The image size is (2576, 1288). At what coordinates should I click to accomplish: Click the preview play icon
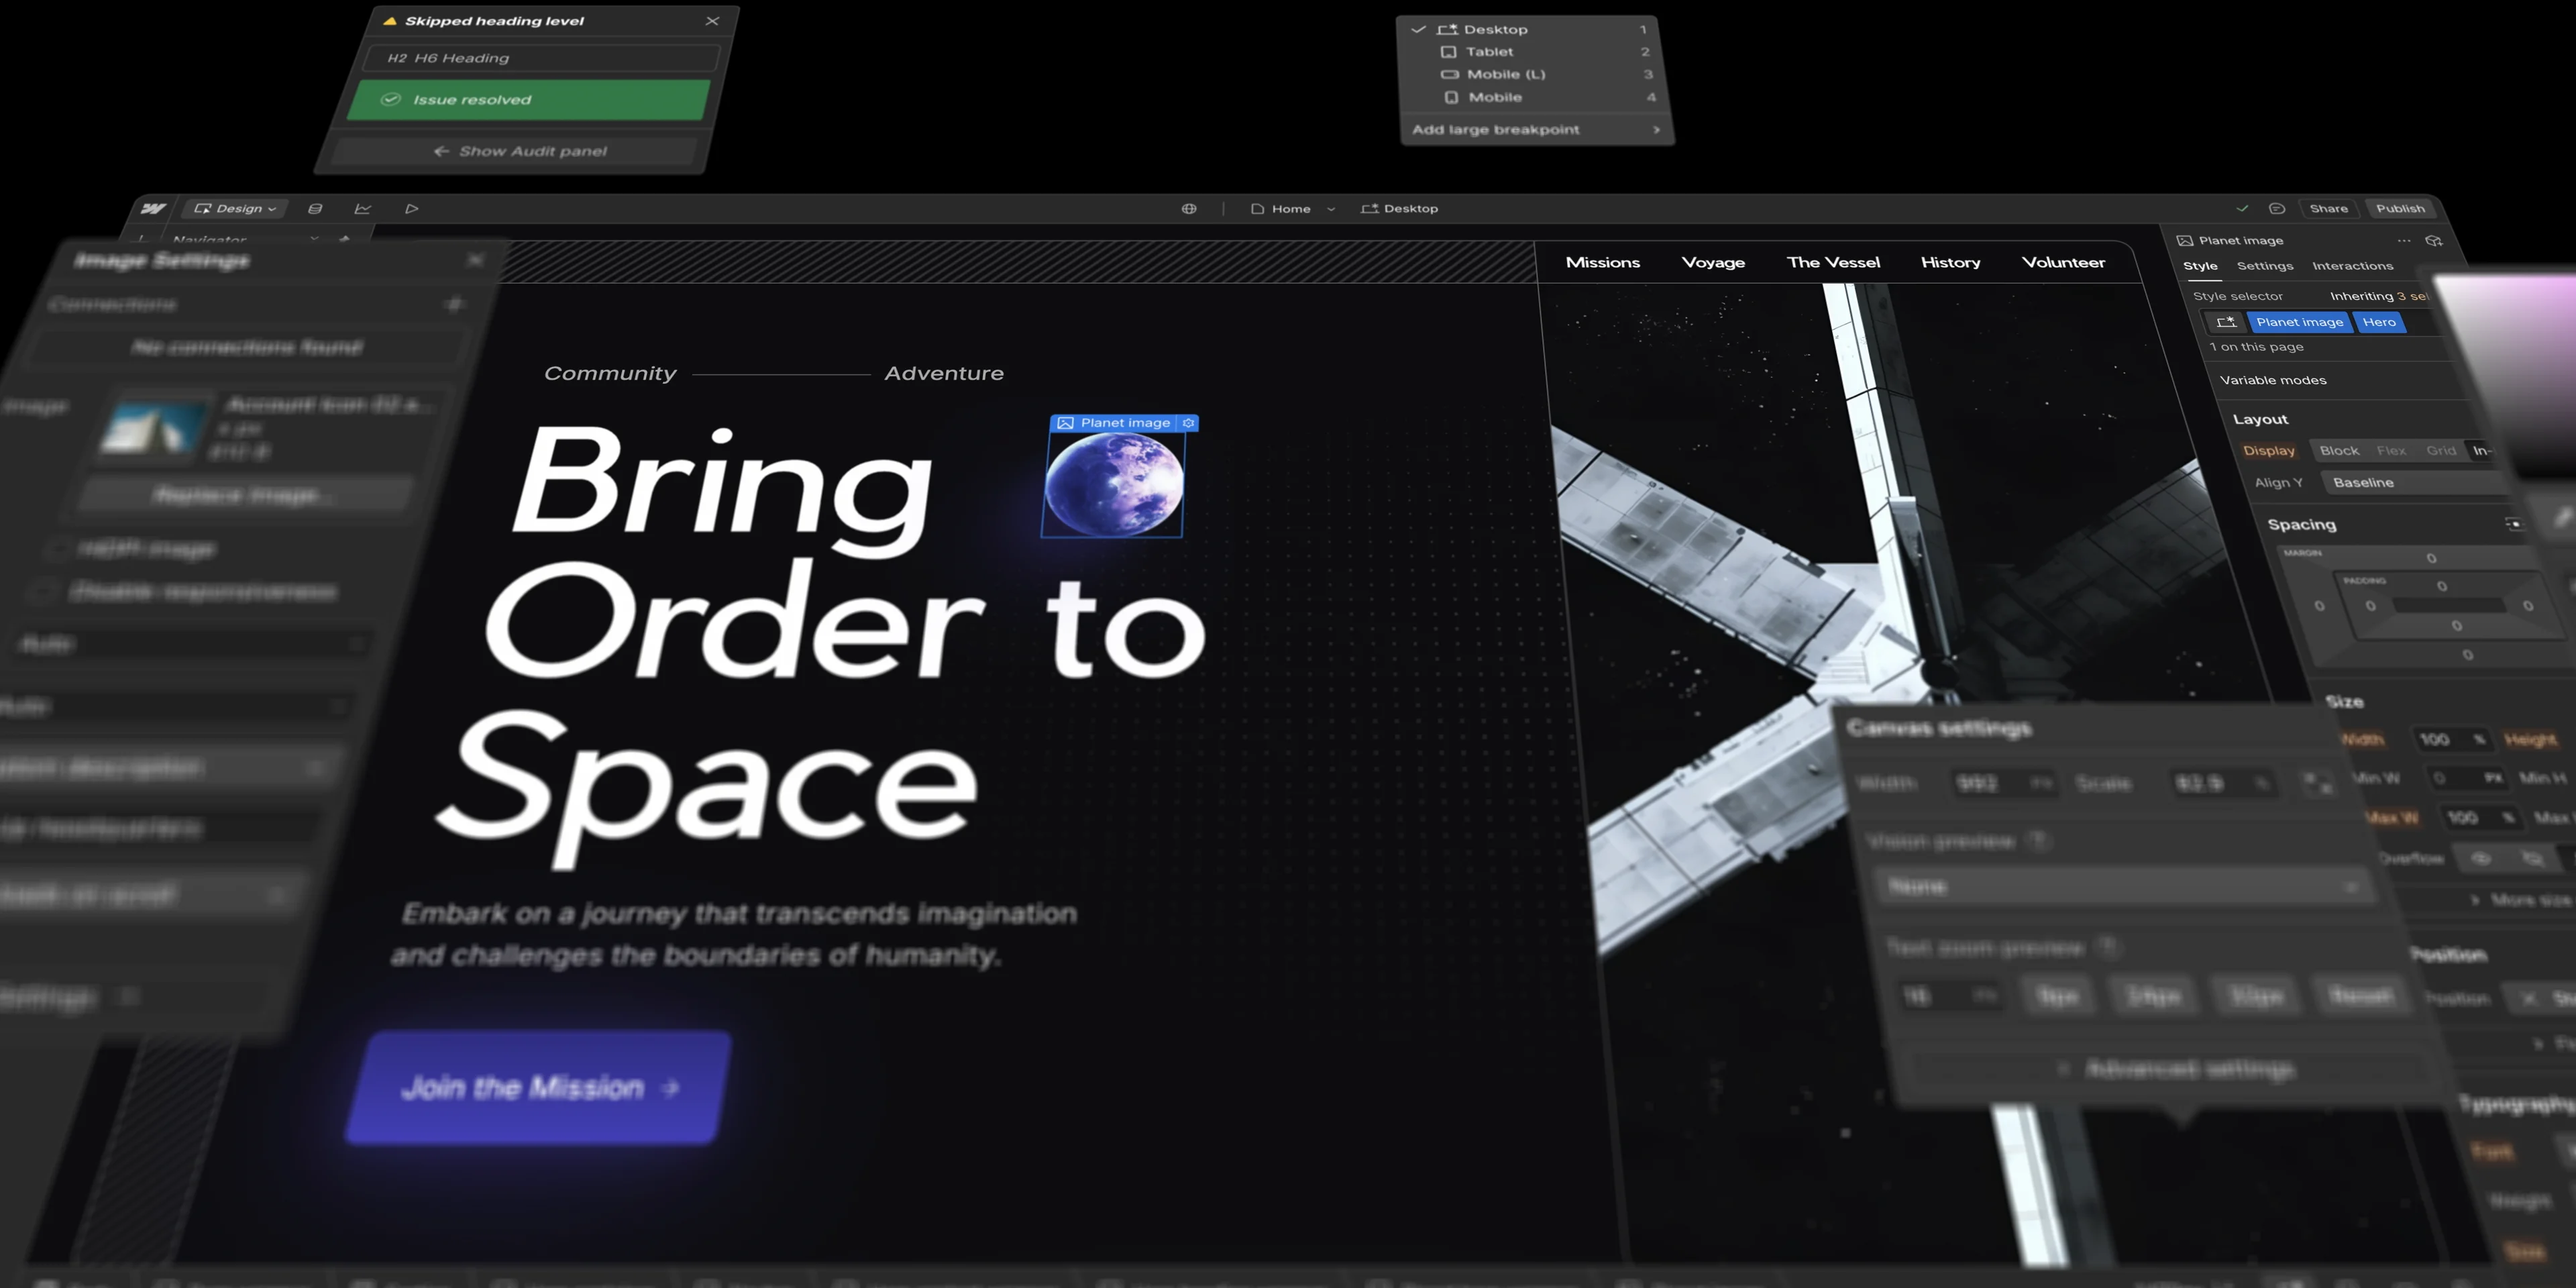tap(411, 208)
